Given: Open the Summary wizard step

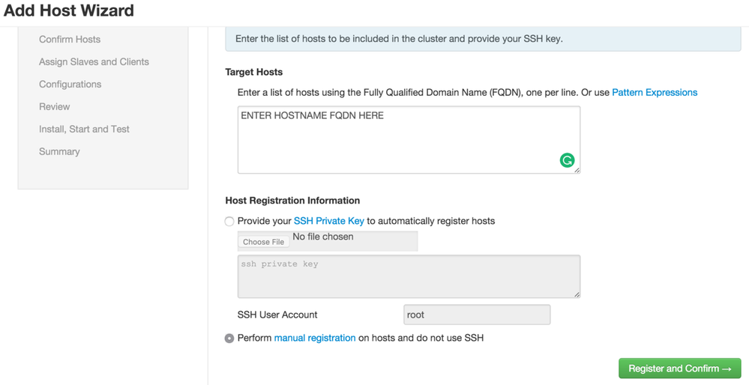Looking at the screenshot, I should (59, 151).
